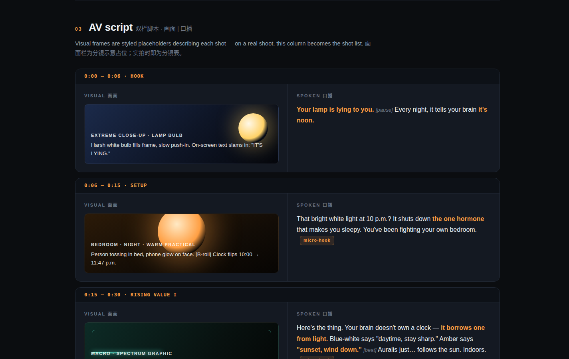569x359 pixels.
Task: Click the line "You've been fighting your own bedroom."
Action: [420, 229]
